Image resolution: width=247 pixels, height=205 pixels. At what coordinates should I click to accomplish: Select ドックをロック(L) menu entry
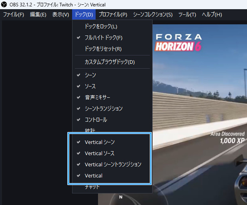[112, 26]
